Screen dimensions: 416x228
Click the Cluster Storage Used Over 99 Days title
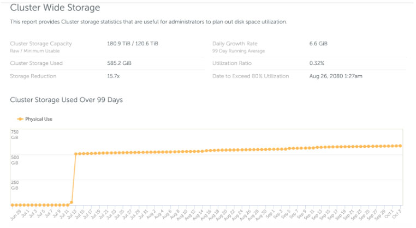pyautogui.click(x=67, y=100)
